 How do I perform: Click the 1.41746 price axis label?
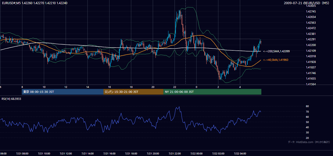(311, 73)
